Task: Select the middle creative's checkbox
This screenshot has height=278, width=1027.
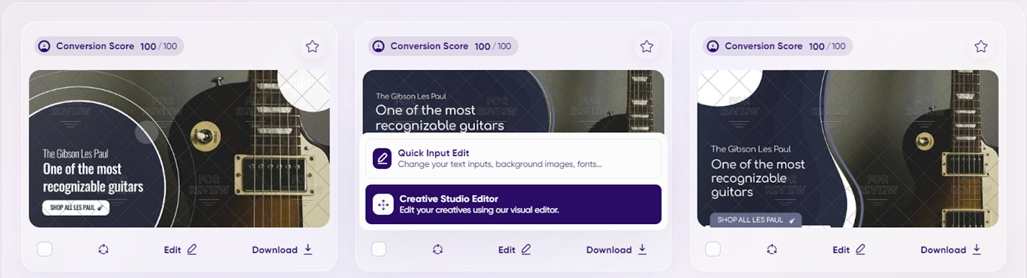Action: pos(379,249)
